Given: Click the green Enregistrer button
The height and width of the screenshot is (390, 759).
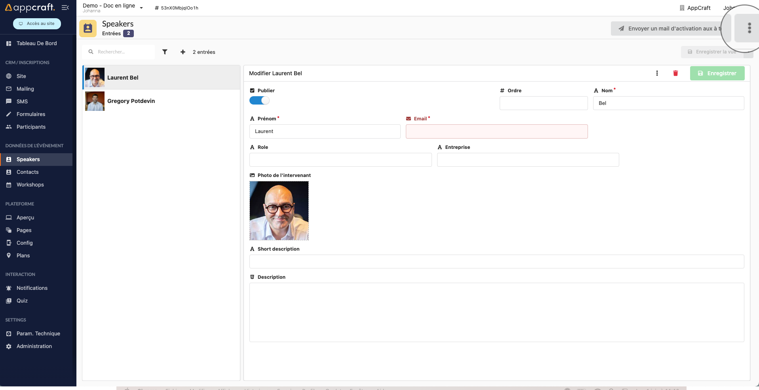Looking at the screenshot, I should tap(717, 73).
